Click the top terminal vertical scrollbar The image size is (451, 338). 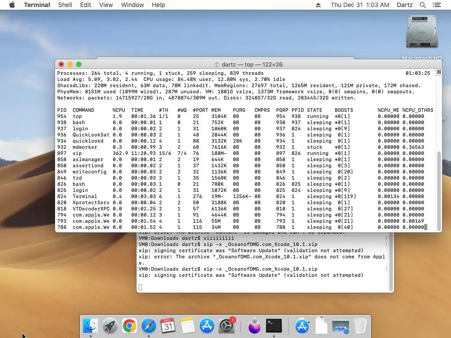pos(439,190)
